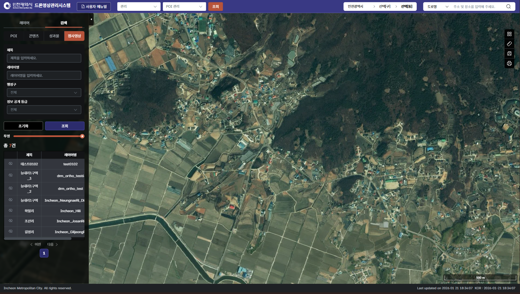The width and height of the screenshot is (520, 294).
Task: Select the 성과물 sub-tab
Action: coord(54,36)
